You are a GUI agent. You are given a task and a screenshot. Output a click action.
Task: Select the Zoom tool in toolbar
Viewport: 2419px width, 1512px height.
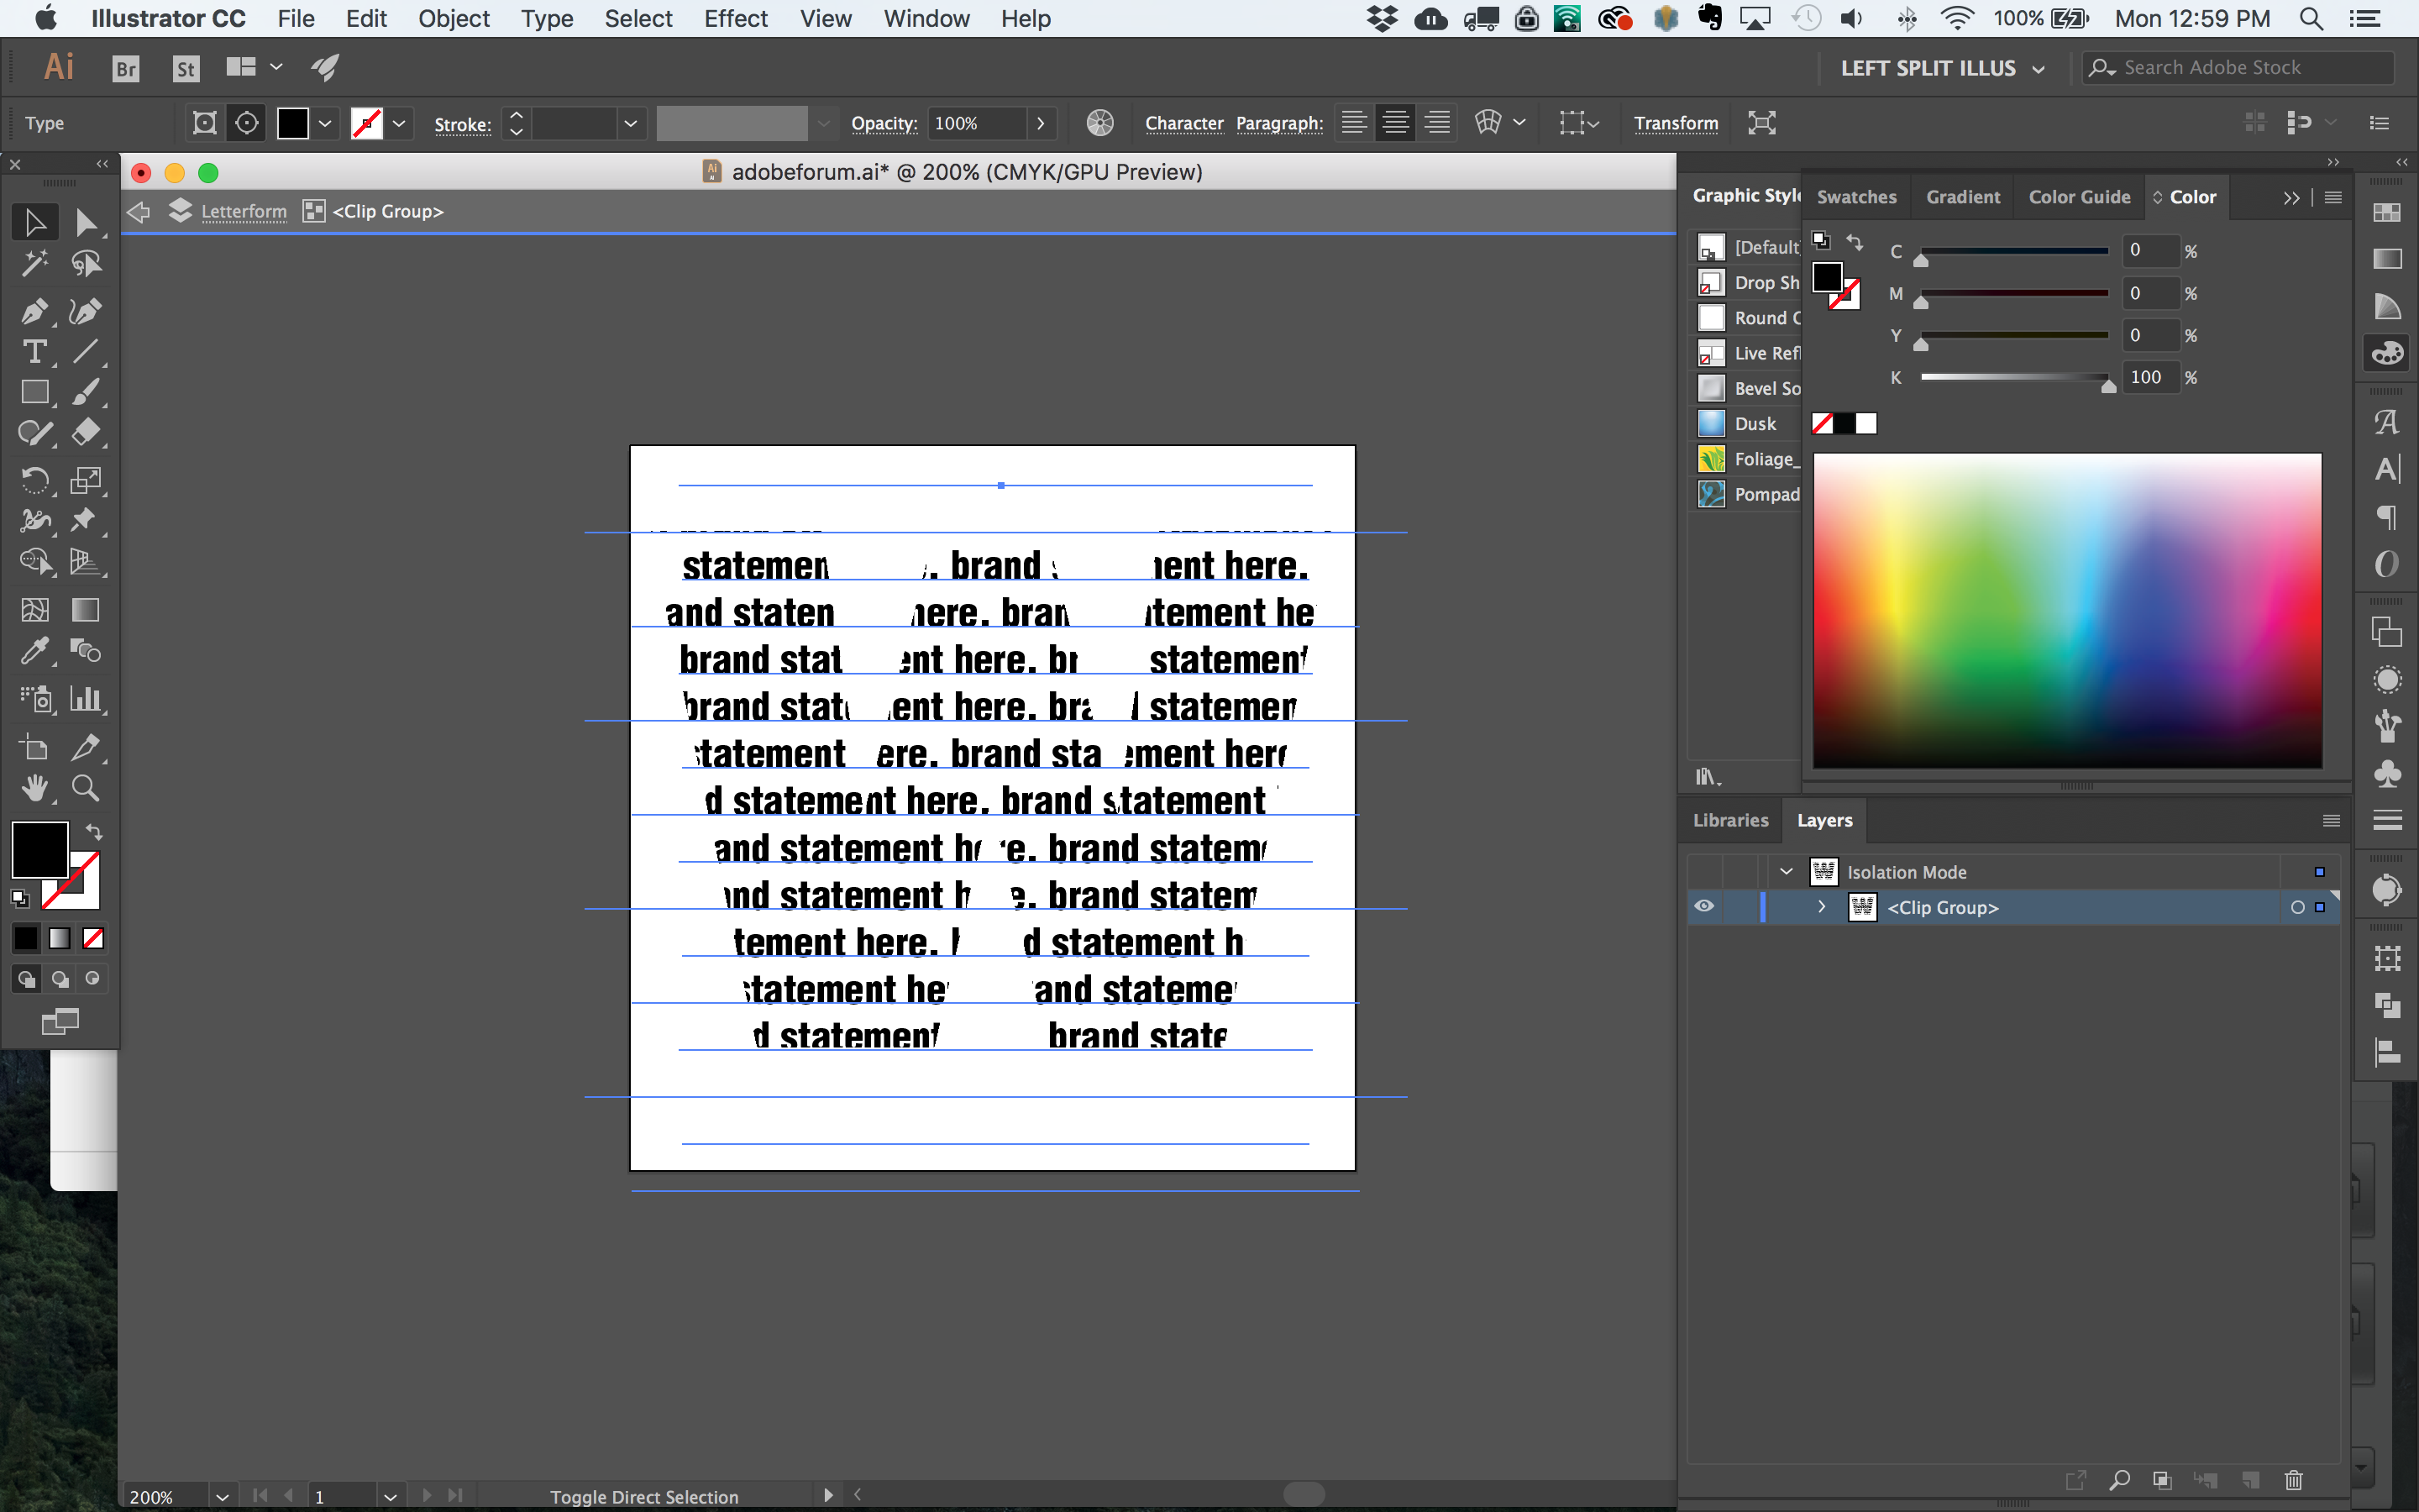click(84, 787)
